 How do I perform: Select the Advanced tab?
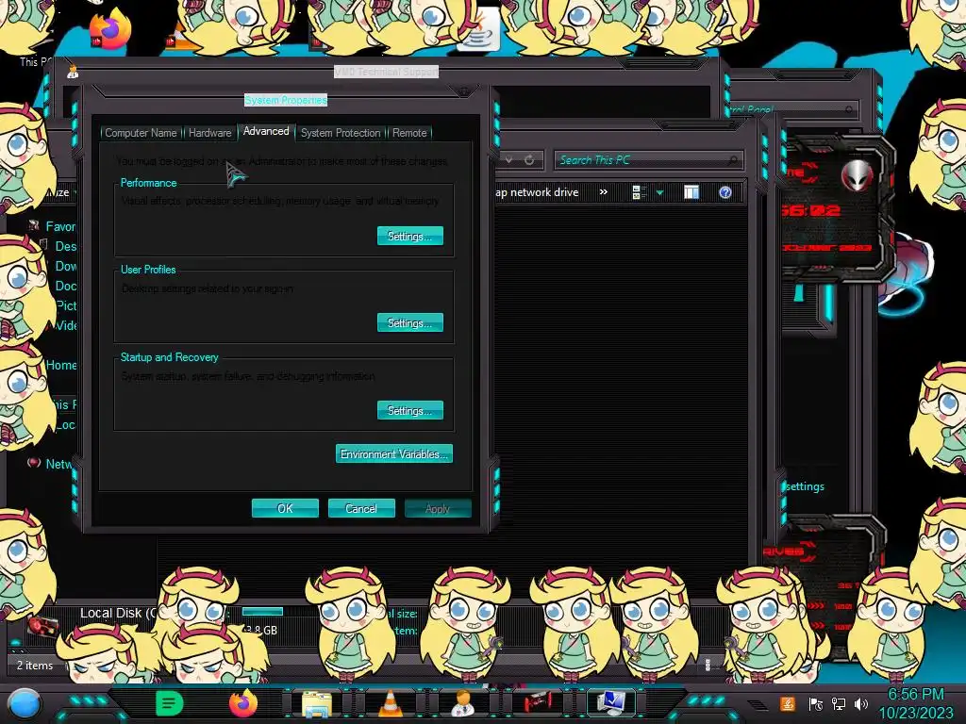coord(266,131)
